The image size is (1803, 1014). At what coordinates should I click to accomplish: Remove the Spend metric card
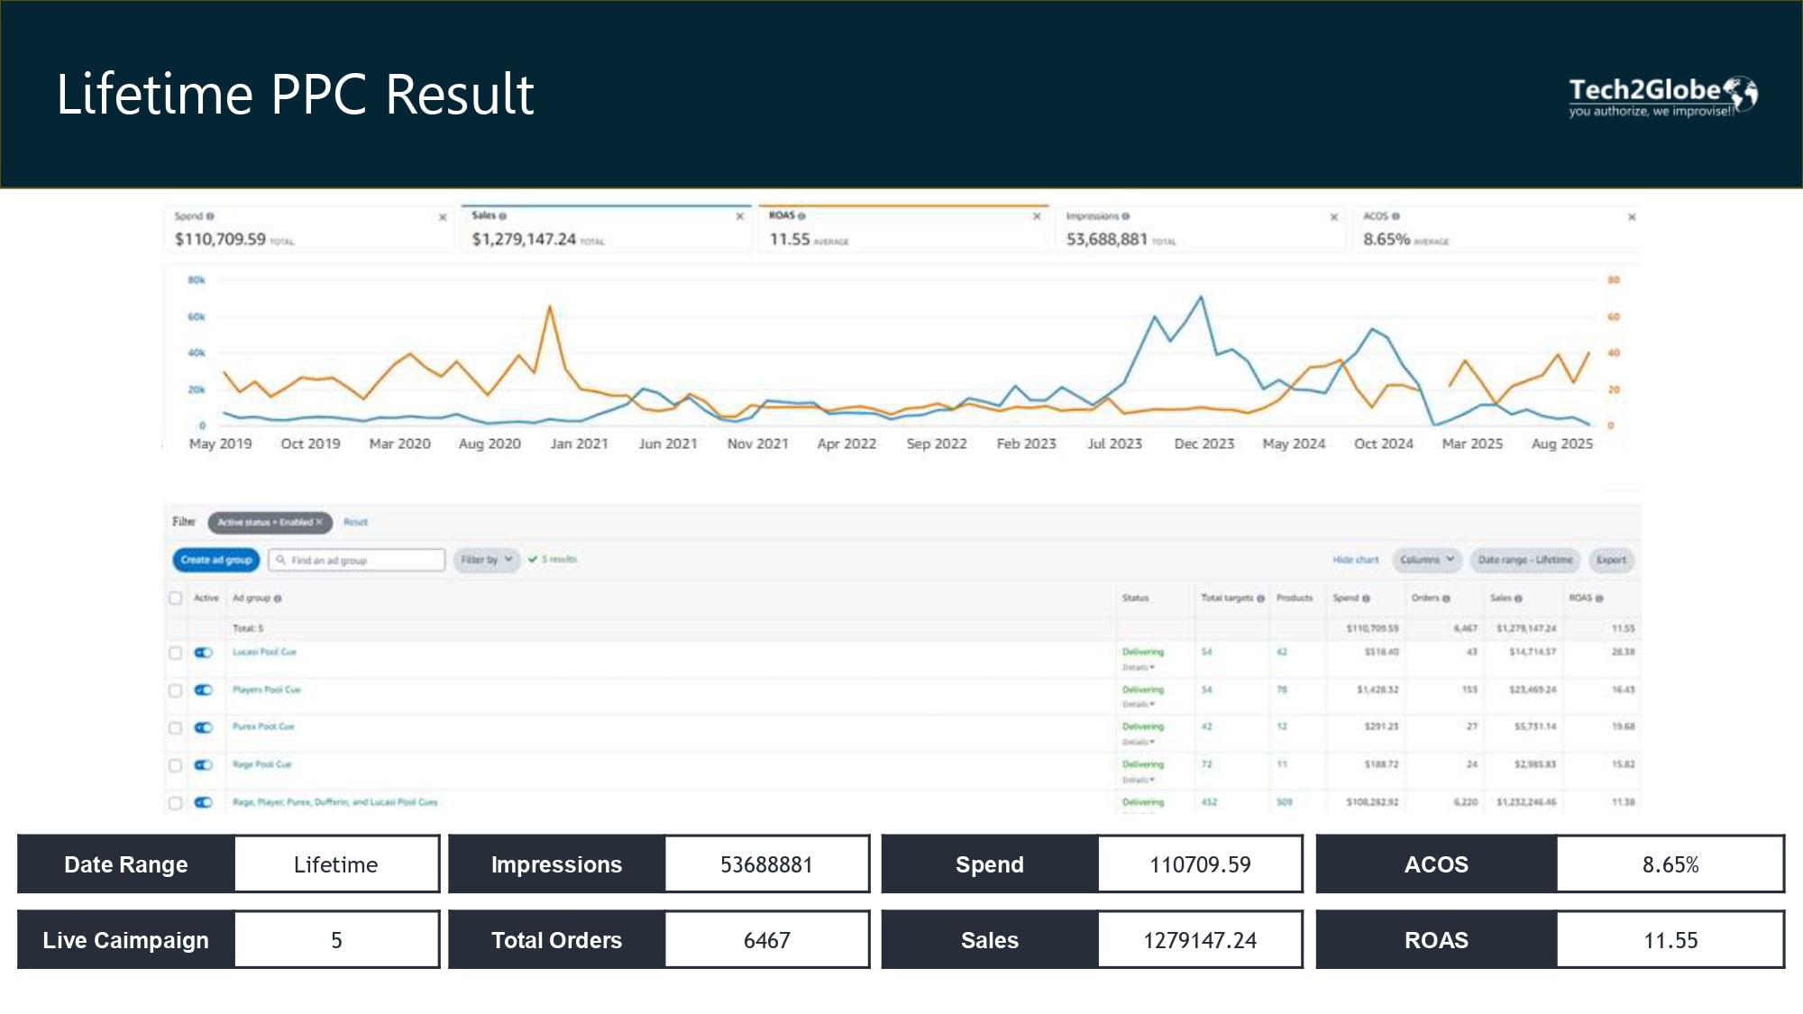click(x=443, y=217)
